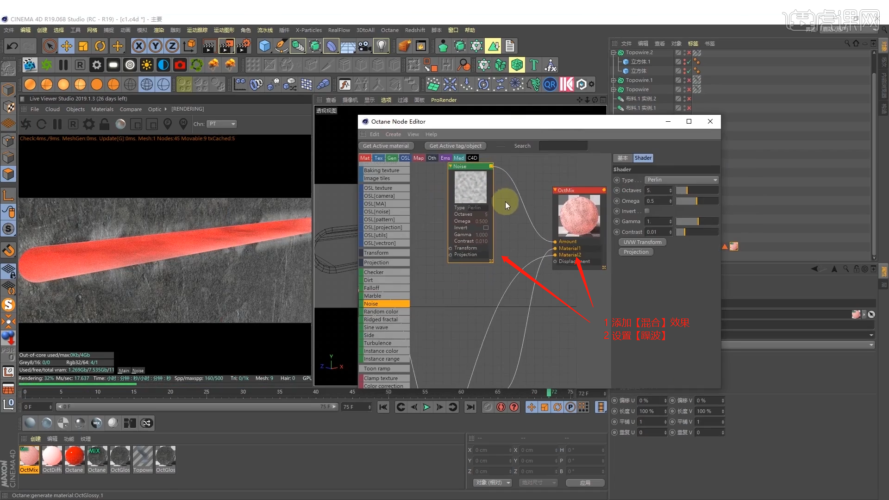Open the Optic menu arrow

(165, 109)
